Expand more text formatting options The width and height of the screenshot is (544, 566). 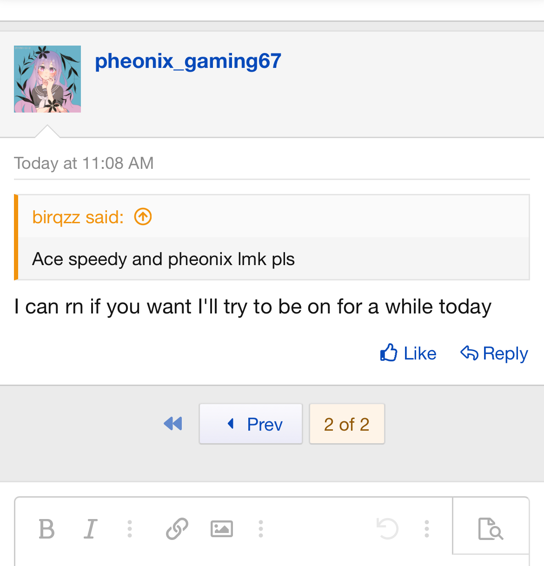coord(130,529)
